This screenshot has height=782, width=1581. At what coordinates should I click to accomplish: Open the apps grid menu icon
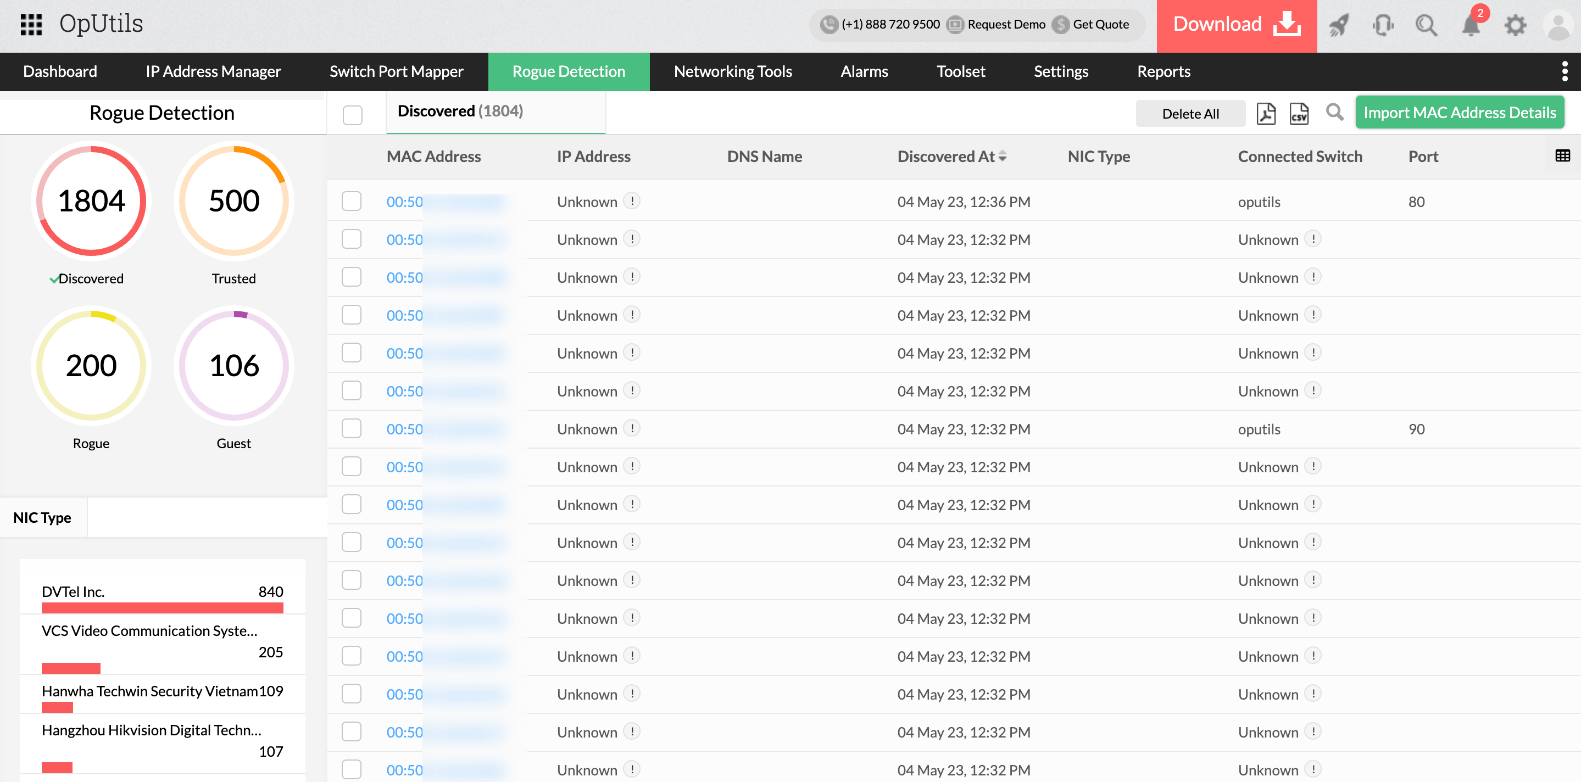click(31, 25)
